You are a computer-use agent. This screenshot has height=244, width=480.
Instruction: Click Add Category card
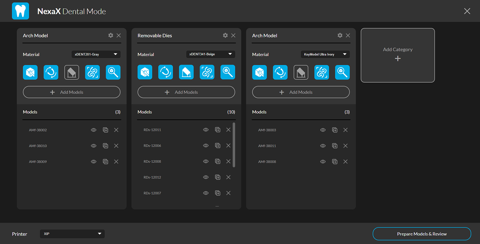[x=398, y=55]
